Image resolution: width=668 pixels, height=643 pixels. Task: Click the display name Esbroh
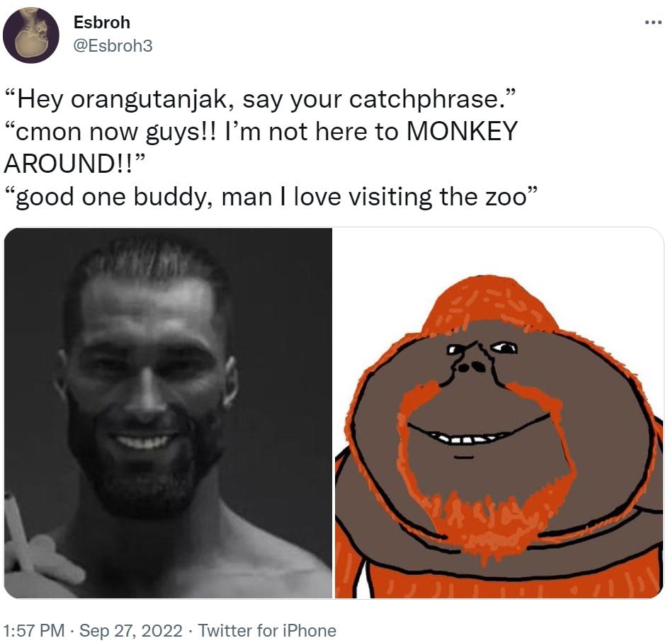pos(101,22)
